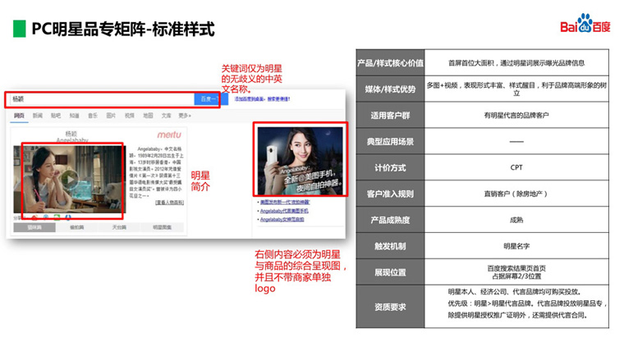
Task: Click the 适用客户群 table header cell
Action: pos(390,116)
